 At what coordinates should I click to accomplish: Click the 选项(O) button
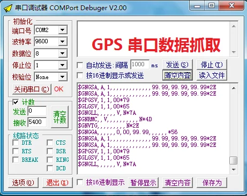(23, 183)
